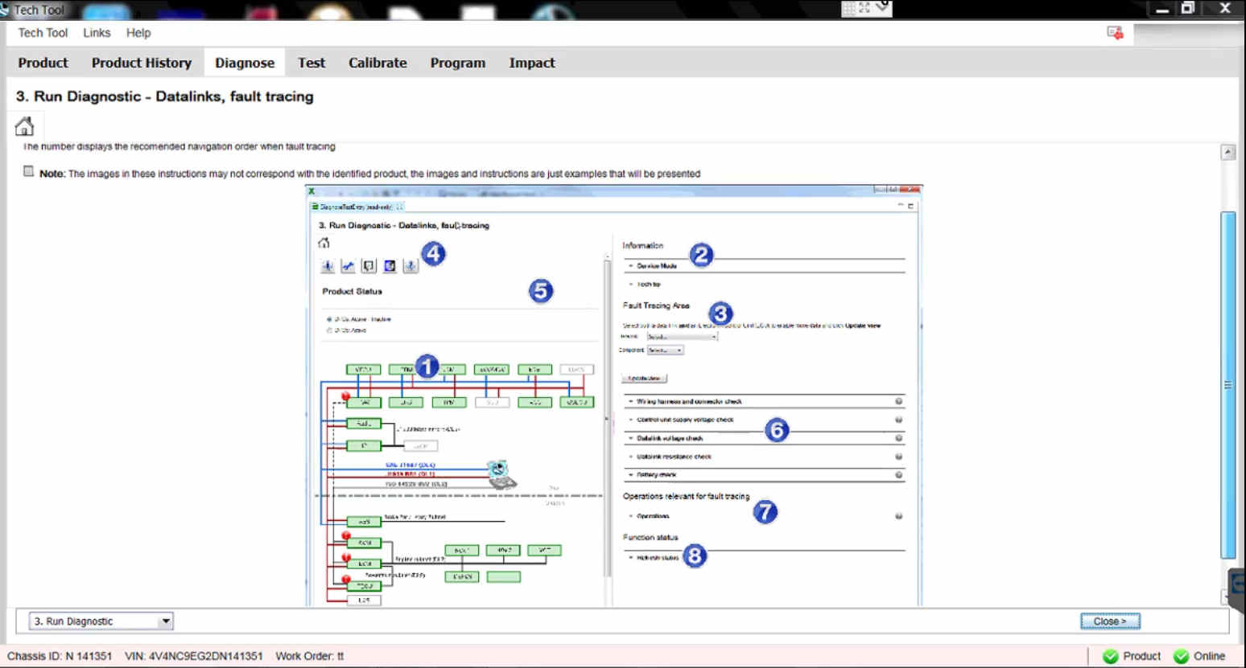Screen dimensions: 1246x668
Task: Select the second Product Status radio option in example
Action: click(x=329, y=330)
